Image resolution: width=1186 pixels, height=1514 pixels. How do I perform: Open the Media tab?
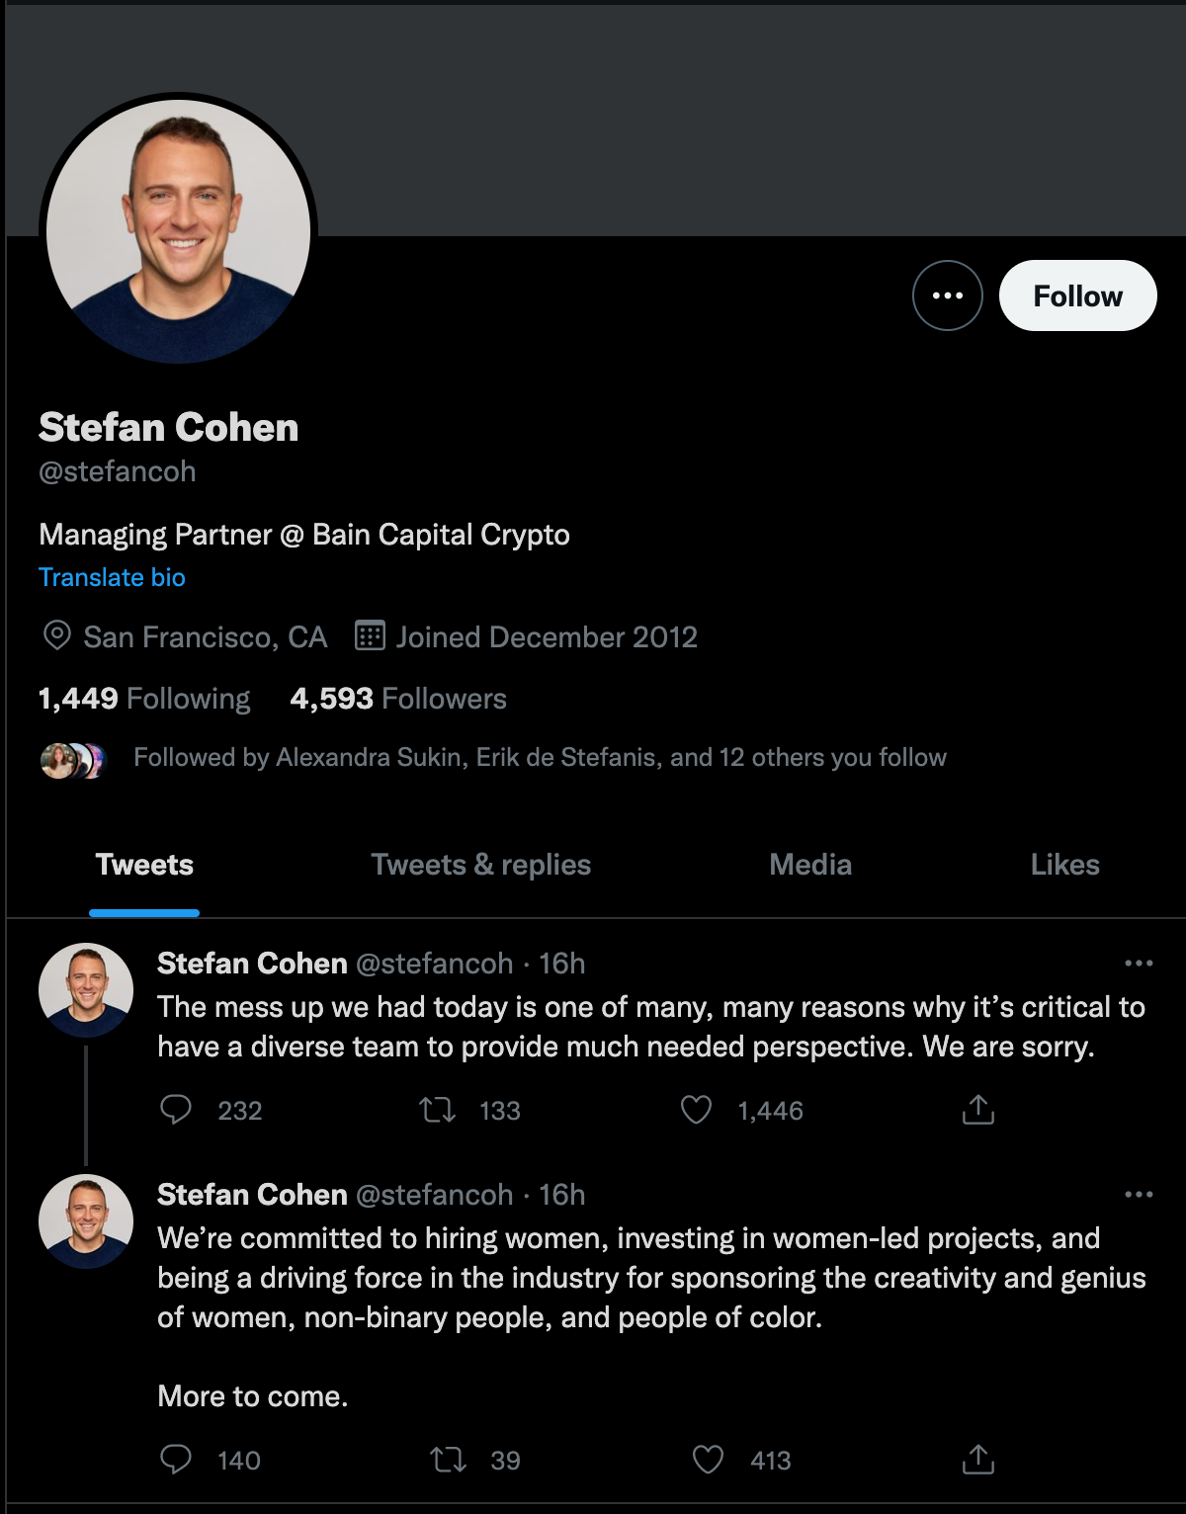coord(810,865)
